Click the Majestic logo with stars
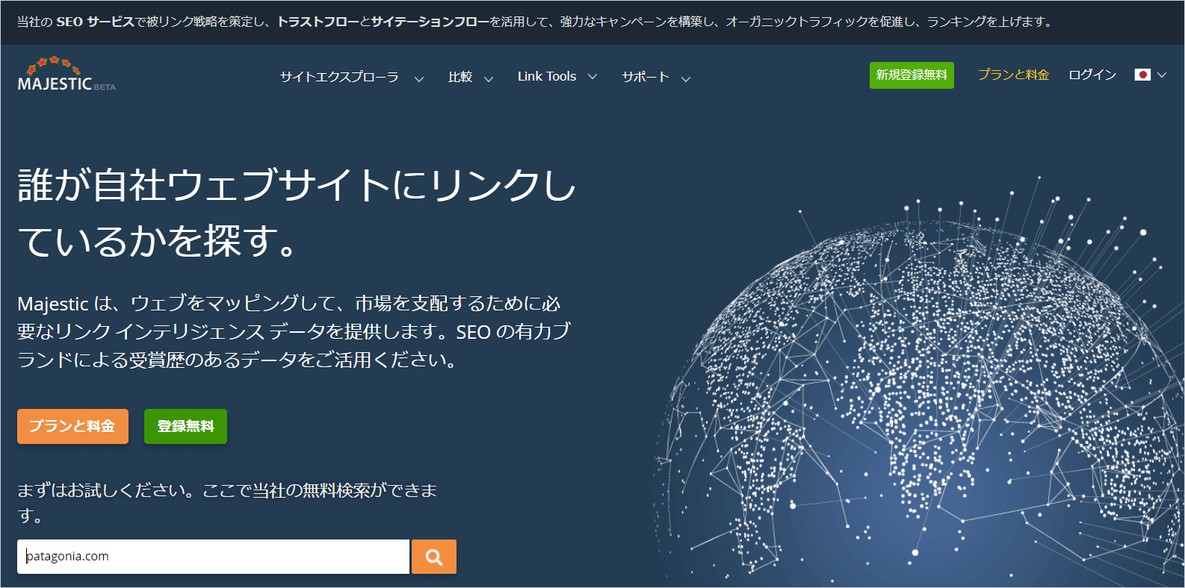The height and width of the screenshot is (588, 1185). point(66,75)
